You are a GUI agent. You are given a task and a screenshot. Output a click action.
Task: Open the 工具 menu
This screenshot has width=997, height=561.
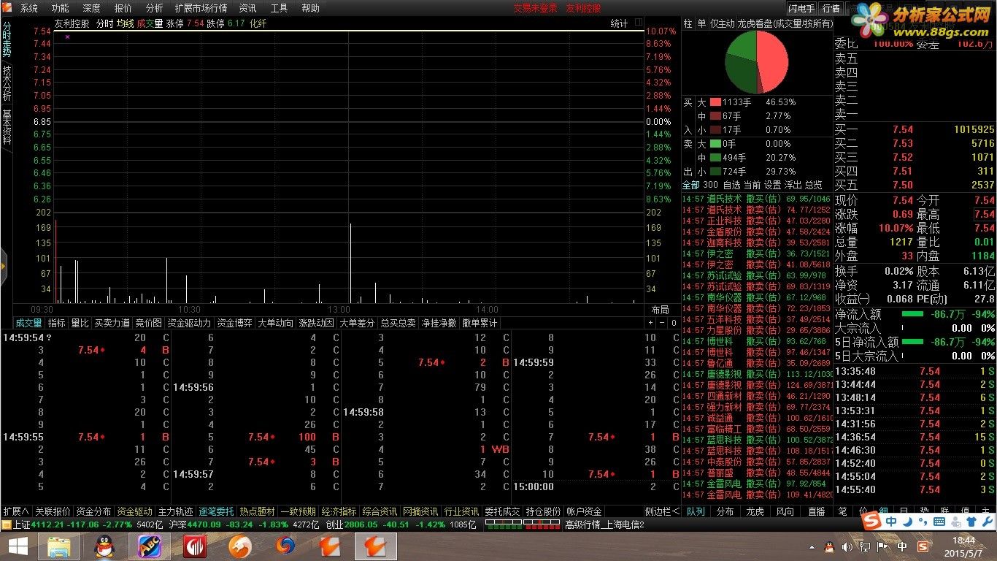[x=279, y=8]
